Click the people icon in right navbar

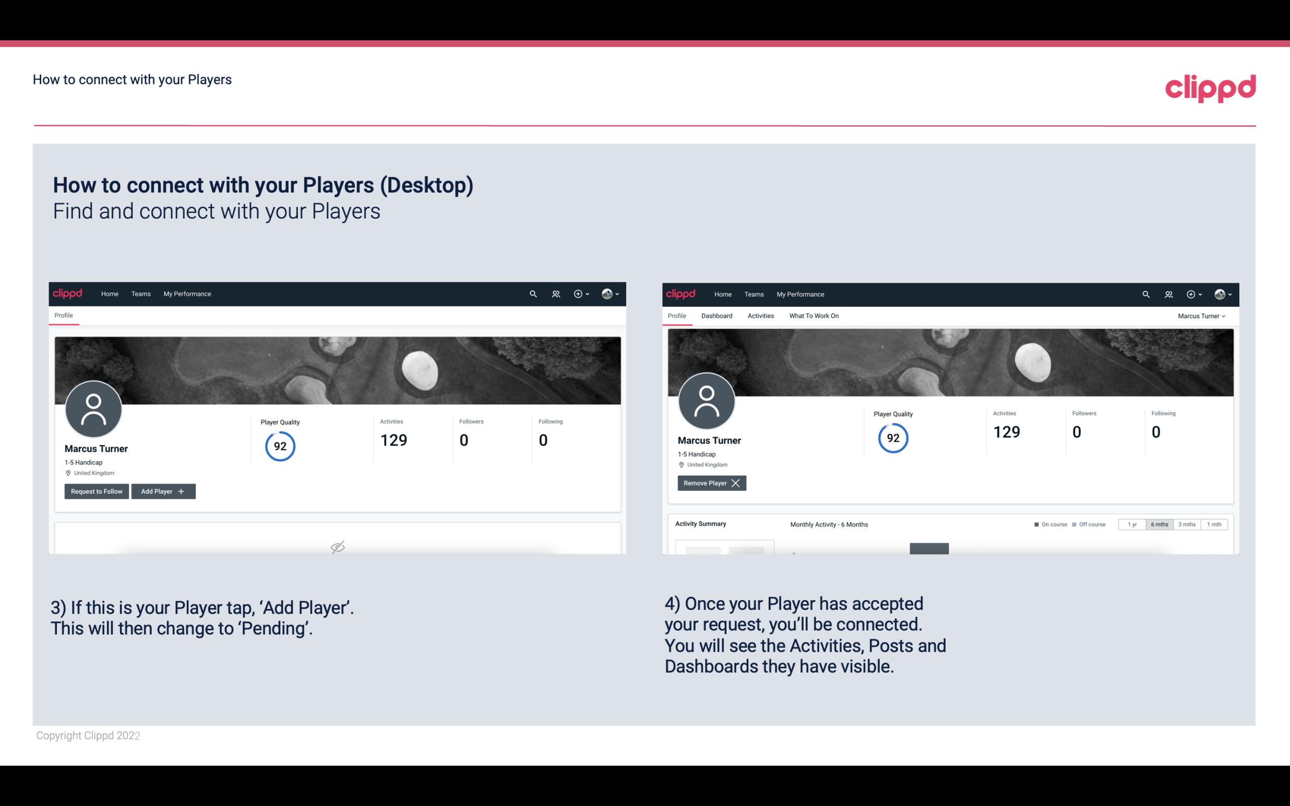coord(1168,294)
